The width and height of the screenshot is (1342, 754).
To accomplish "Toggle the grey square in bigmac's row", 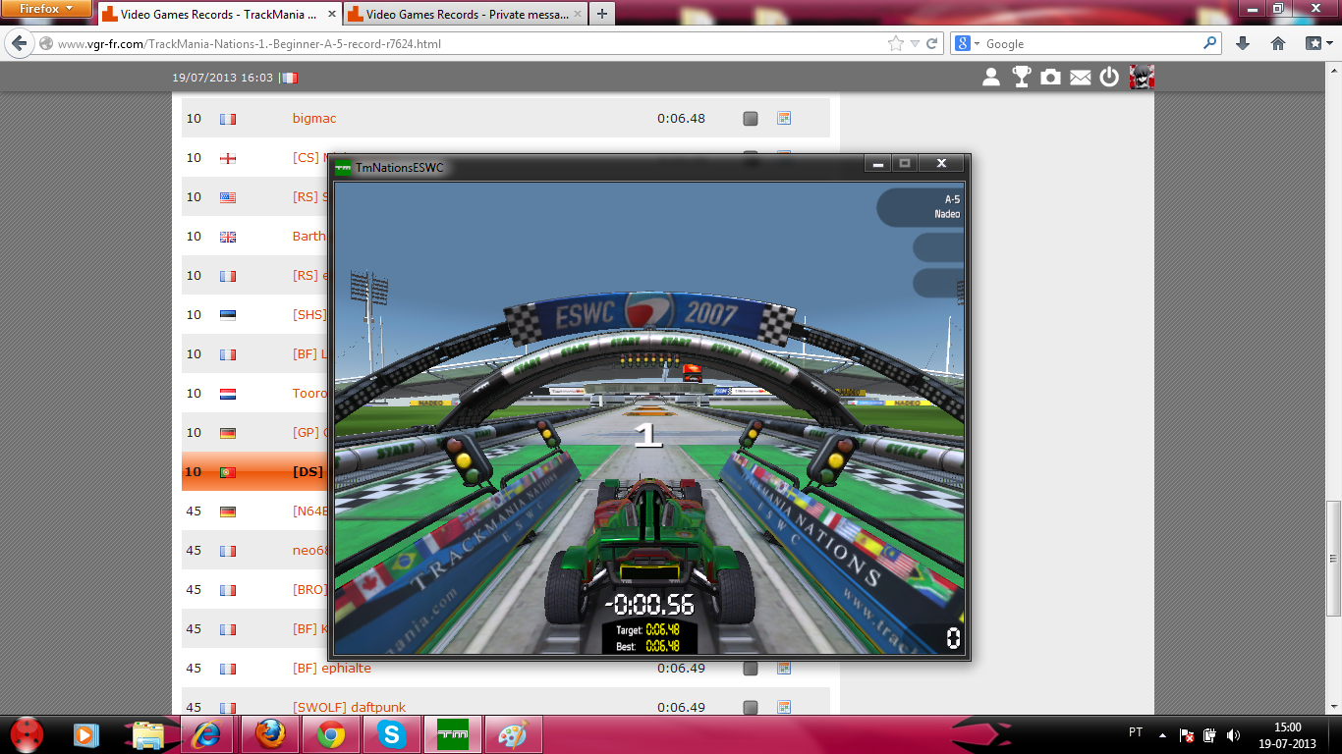I will 751,118.
